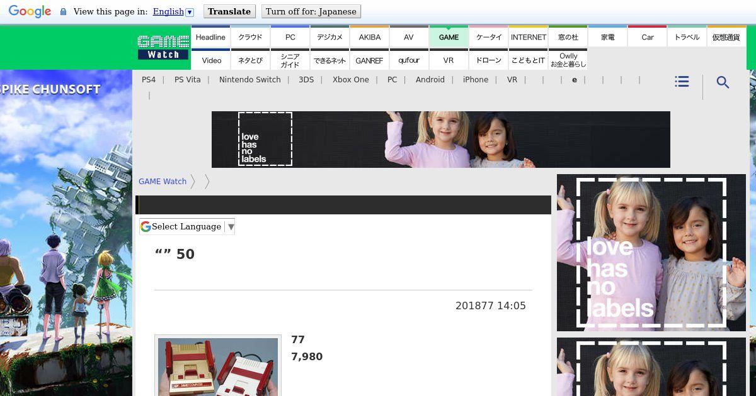
Task: Open the ケータイ tab
Action: (488, 36)
